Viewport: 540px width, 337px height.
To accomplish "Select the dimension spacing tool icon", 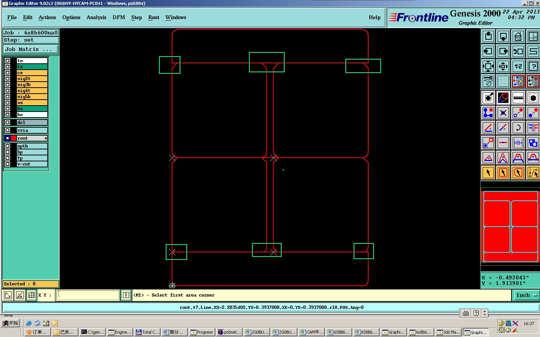I will (518, 143).
